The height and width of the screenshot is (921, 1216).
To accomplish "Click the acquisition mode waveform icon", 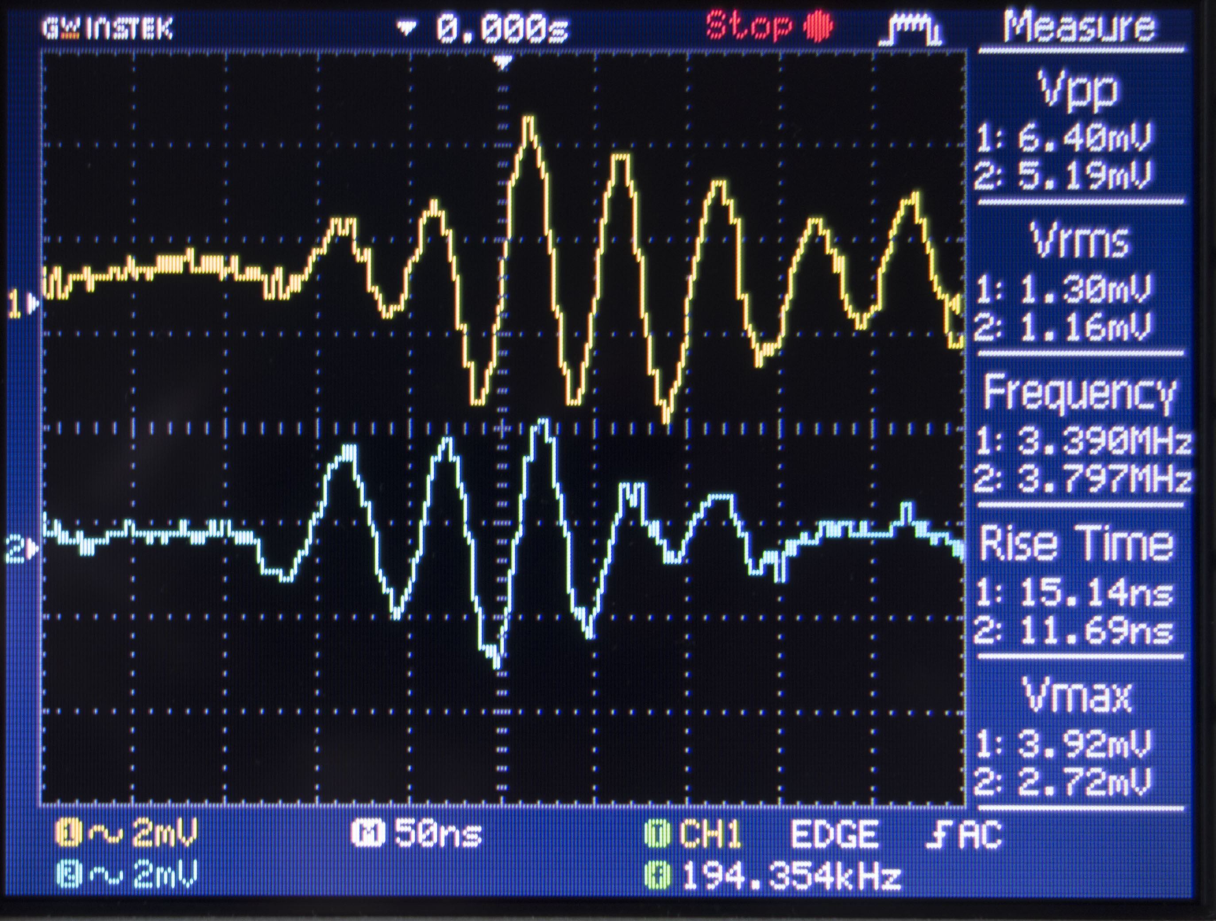I will (x=911, y=29).
